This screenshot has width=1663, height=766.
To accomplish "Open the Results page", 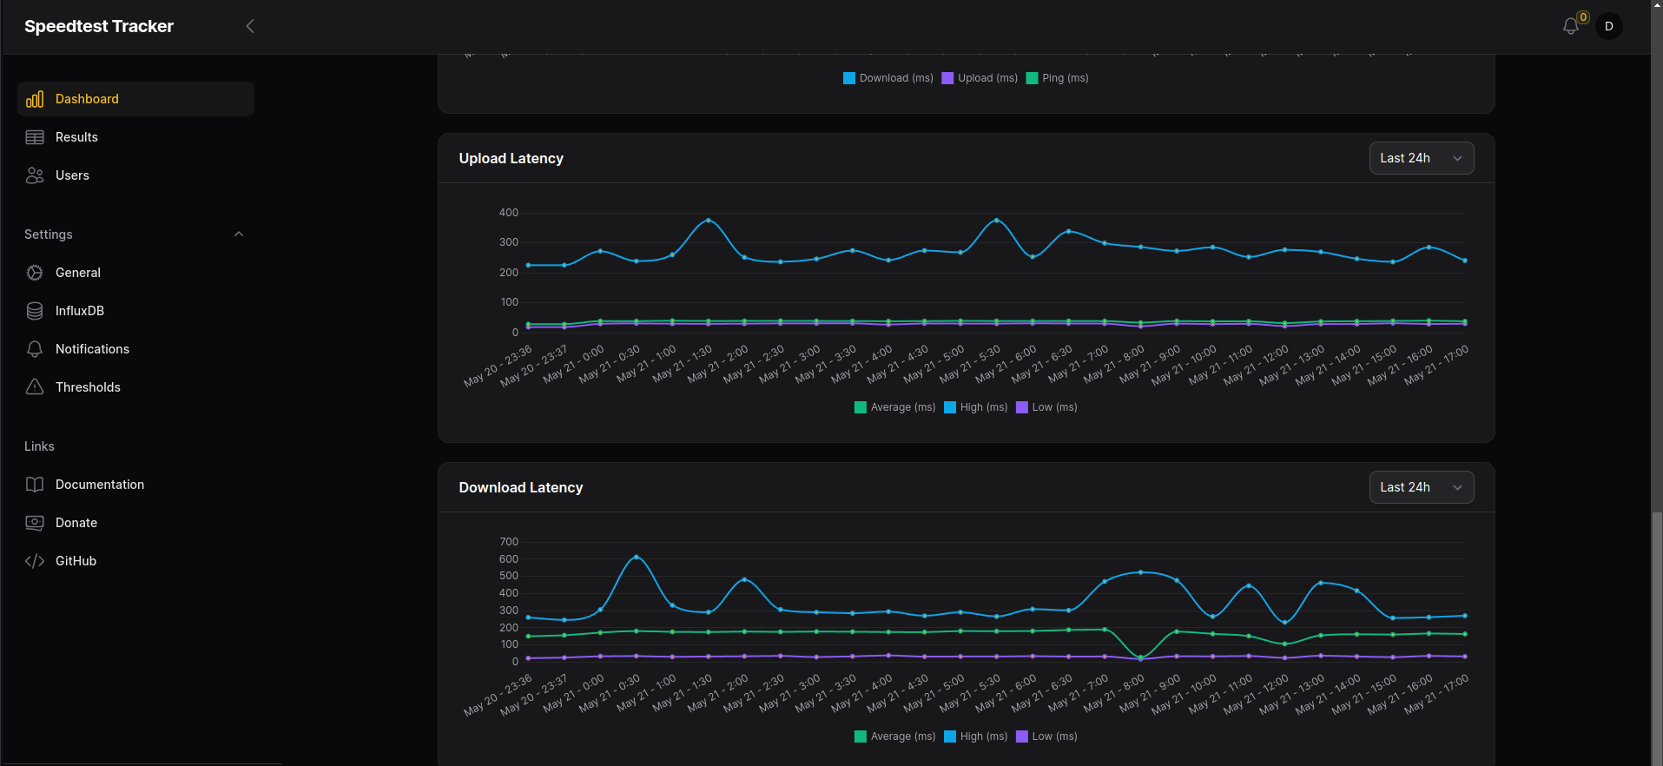I will click(135, 137).
